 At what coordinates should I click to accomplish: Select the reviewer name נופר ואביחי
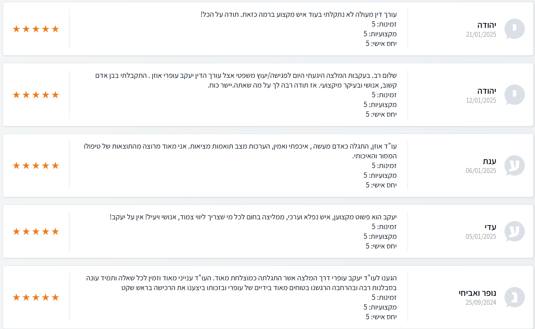coord(477,293)
